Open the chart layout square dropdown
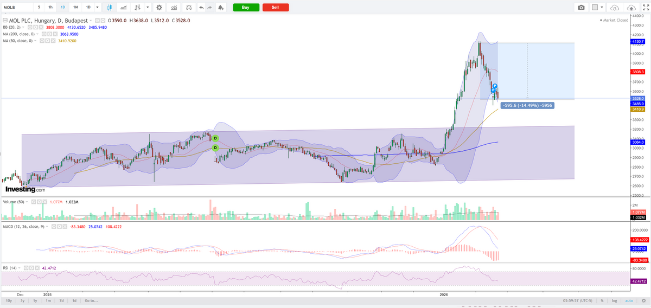Viewport: 651px width, 308px height. pos(597,8)
